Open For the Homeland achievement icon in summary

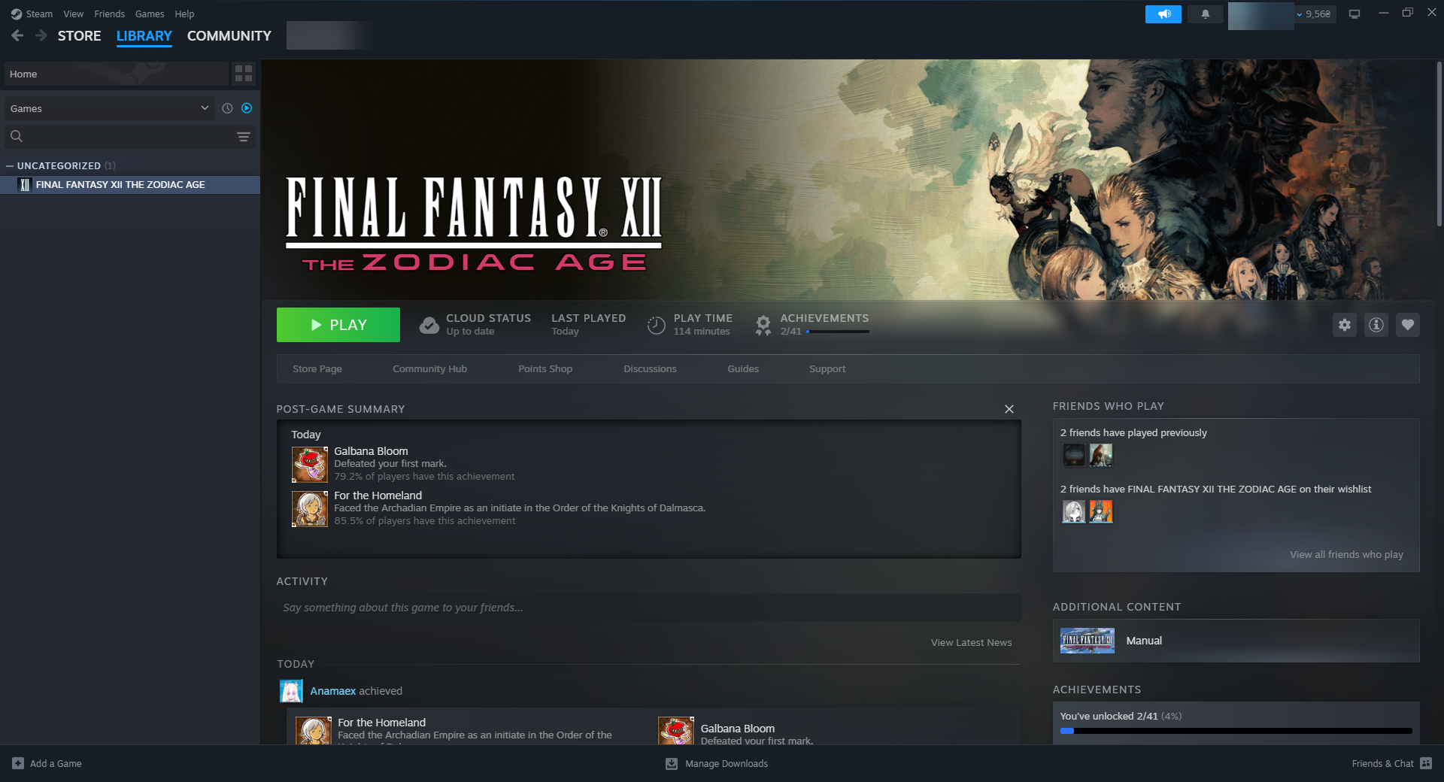coord(310,509)
